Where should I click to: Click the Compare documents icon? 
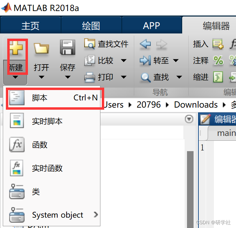90,60
